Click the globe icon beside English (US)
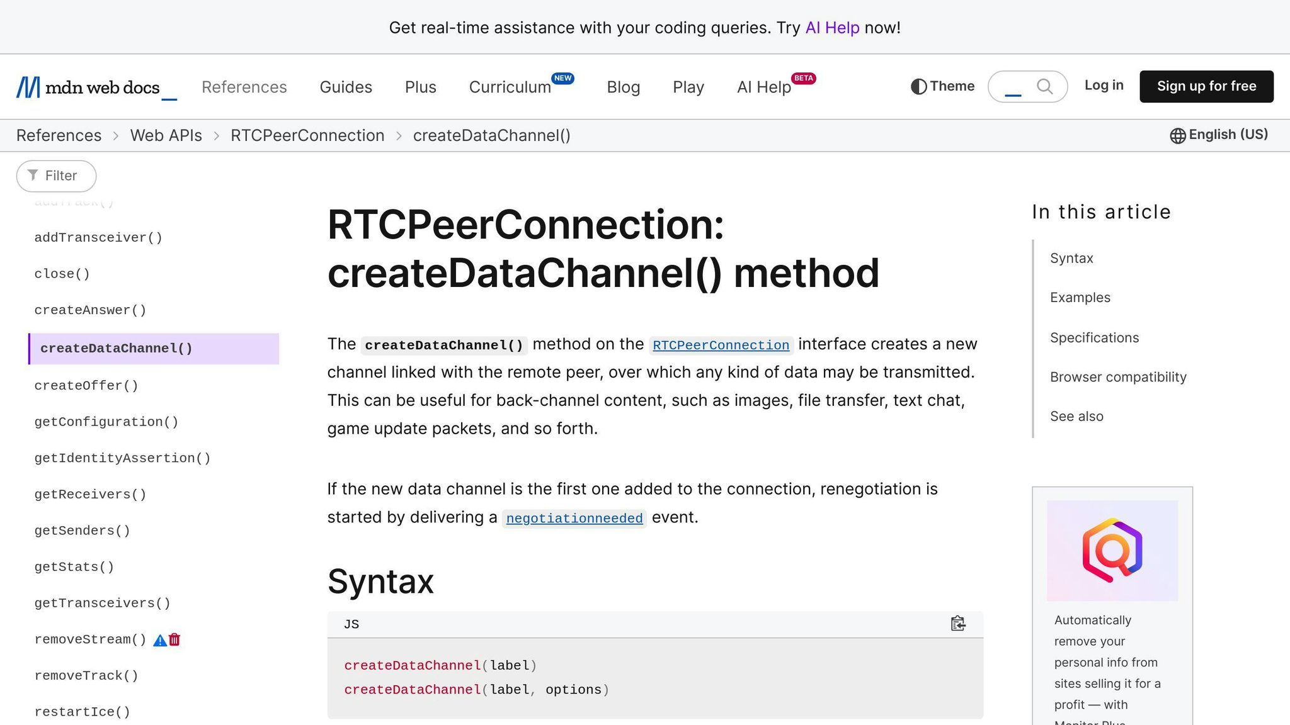The width and height of the screenshot is (1290, 725). pos(1177,135)
